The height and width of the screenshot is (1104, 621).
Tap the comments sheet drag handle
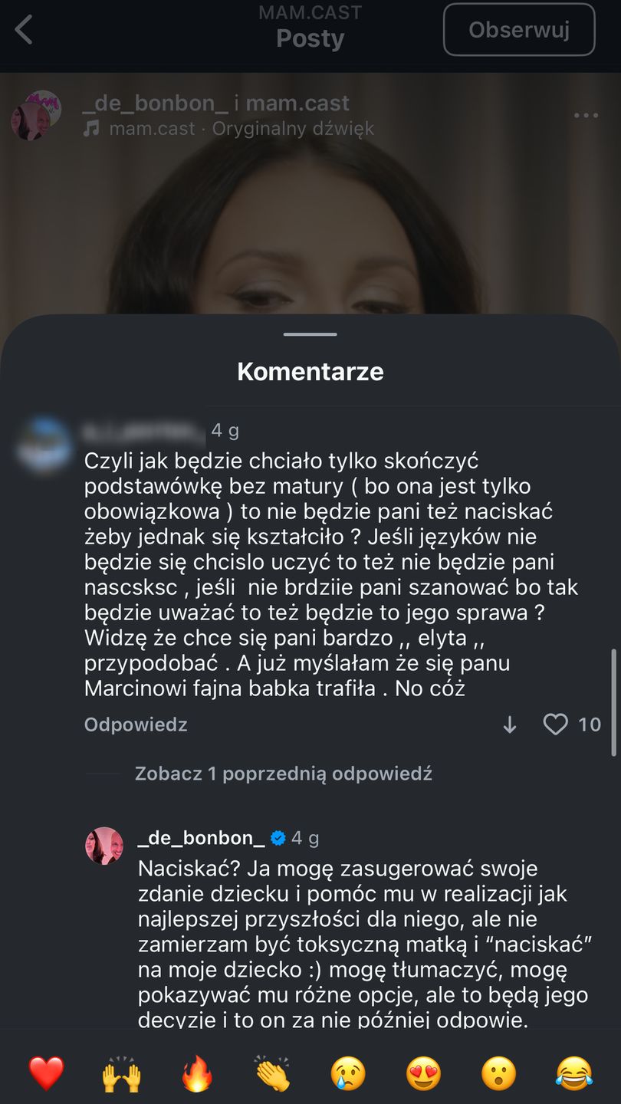310,334
